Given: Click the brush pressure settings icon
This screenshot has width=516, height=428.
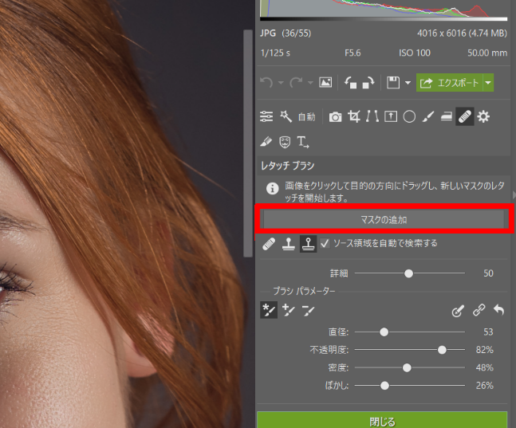Looking at the screenshot, I should click(458, 310).
